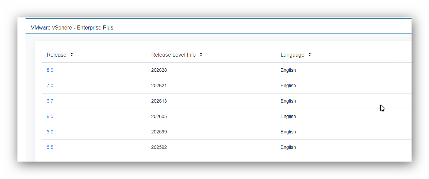
Task: Click English in the 6.7 row
Action: coord(288,101)
